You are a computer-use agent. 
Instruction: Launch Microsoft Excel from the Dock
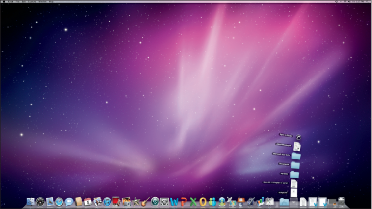coord(193,202)
